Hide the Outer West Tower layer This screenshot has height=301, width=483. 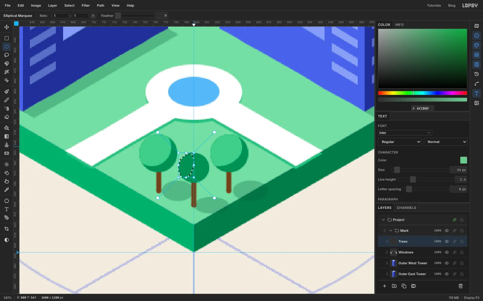point(447,263)
